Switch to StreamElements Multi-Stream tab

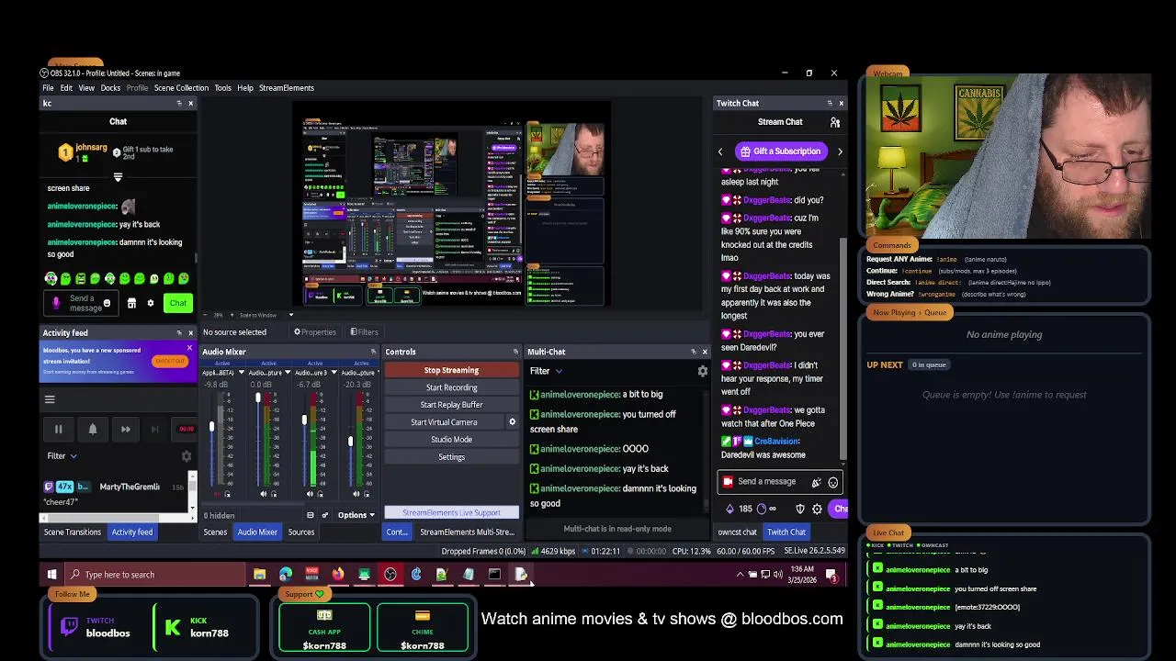click(x=467, y=532)
